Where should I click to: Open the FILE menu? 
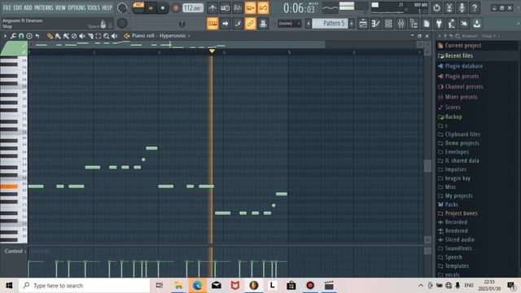7,7
